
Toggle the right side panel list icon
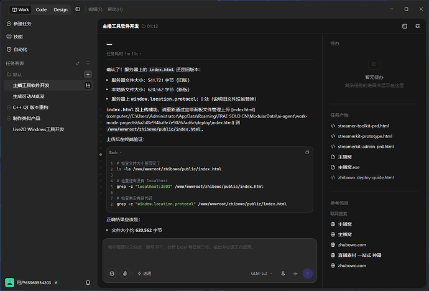click(x=418, y=26)
